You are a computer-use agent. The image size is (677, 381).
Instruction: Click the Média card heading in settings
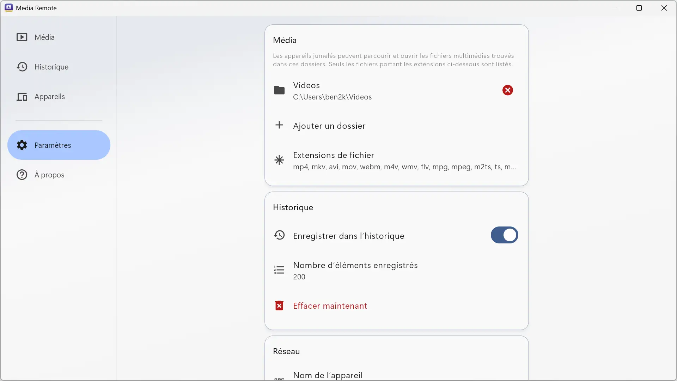point(285,40)
